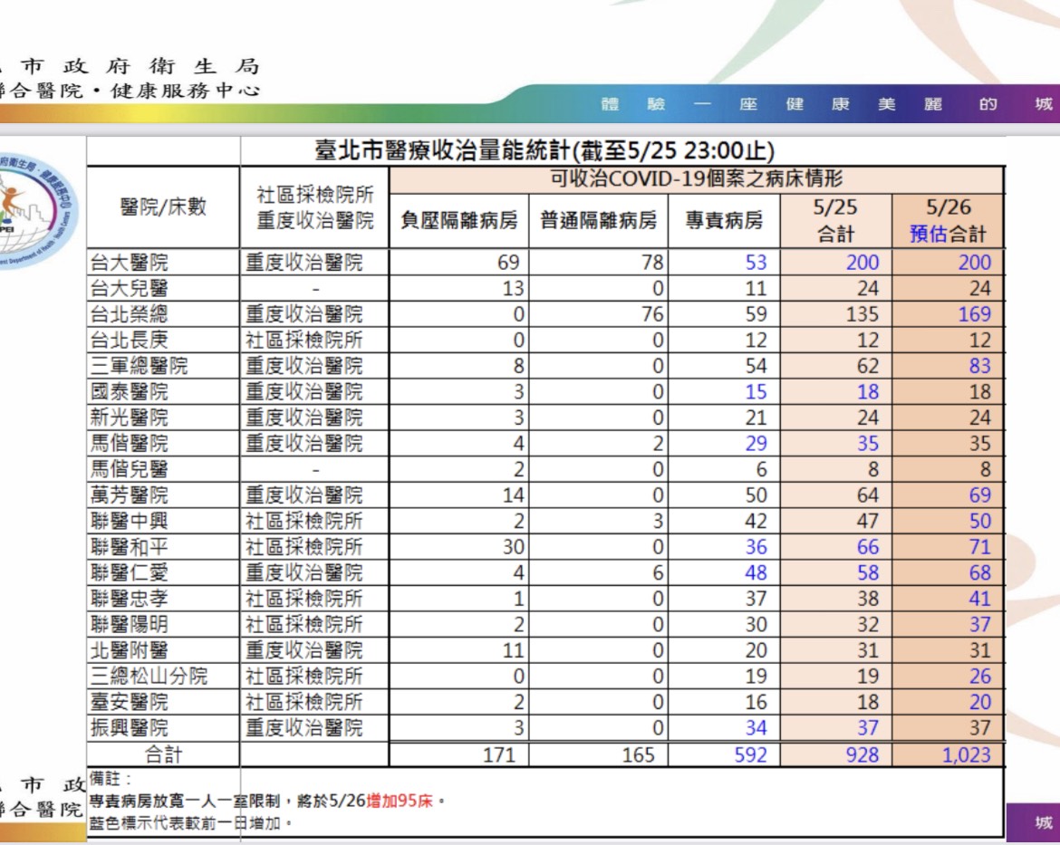Click the 健康服務中心 header text

click(185, 91)
